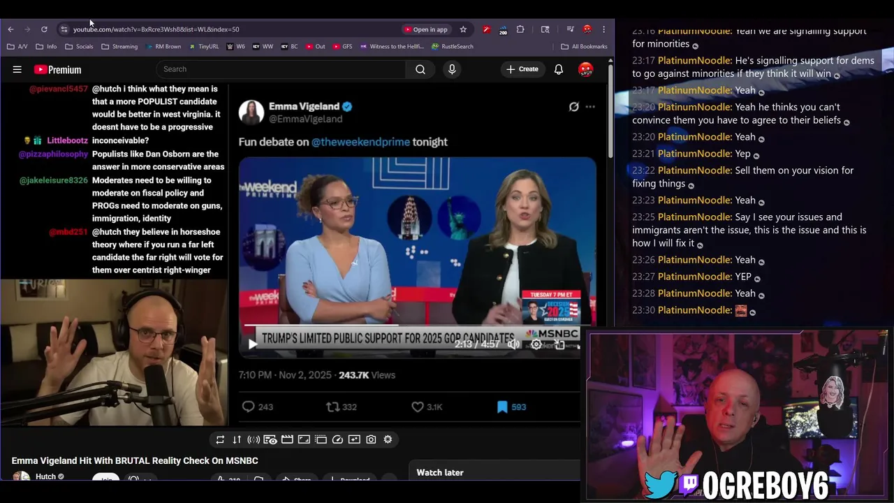The image size is (894, 503).
Task: Click the address bar URL
Action: click(156, 29)
